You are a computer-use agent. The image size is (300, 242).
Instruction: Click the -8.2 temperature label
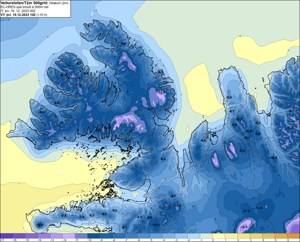click(163, 159)
